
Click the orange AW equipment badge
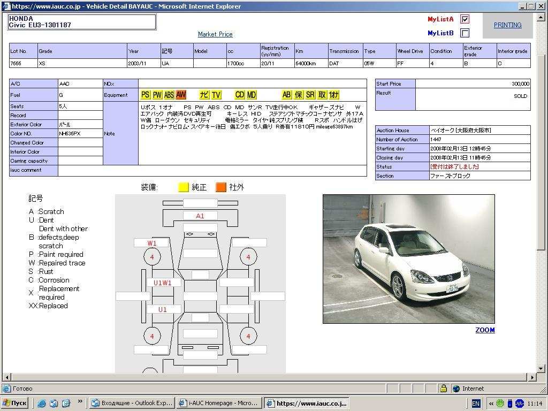click(x=181, y=95)
